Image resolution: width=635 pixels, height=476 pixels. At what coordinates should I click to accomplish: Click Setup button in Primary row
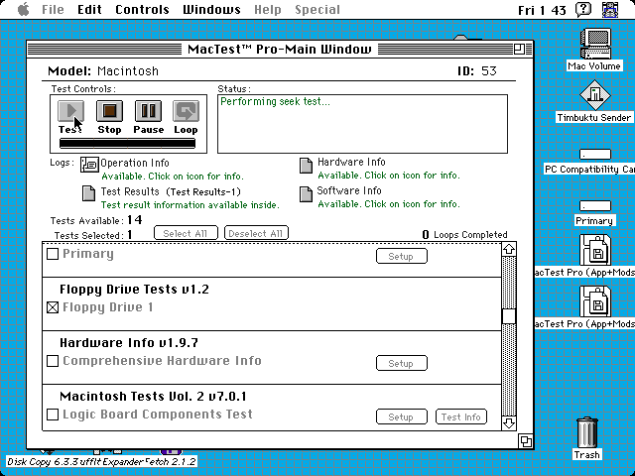pos(401,256)
